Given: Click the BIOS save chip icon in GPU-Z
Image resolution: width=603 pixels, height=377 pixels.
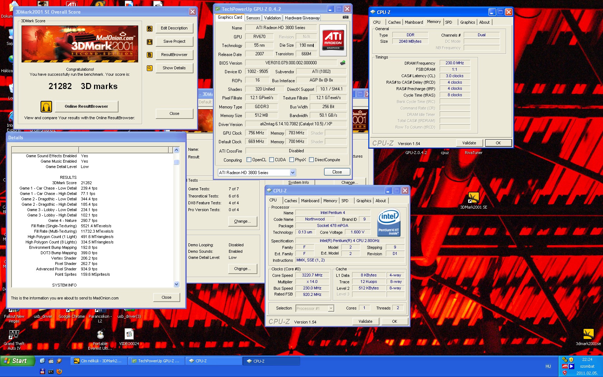Looking at the screenshot, I should tap(343, 63).
